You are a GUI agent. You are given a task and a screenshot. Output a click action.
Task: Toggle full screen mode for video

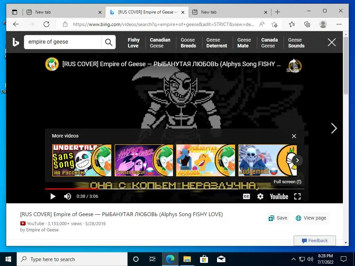tap(297, 196)
